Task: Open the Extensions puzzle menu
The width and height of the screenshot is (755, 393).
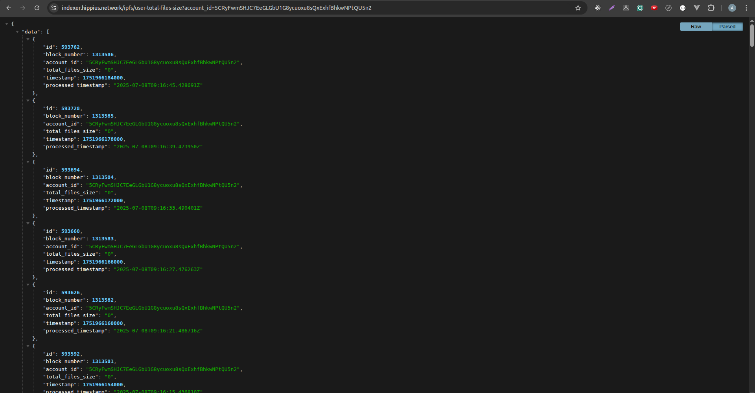Action: [x=711, y=8]
